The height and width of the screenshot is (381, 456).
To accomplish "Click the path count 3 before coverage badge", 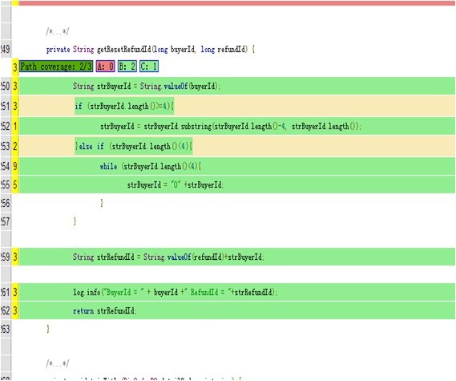I will (15, 67).
